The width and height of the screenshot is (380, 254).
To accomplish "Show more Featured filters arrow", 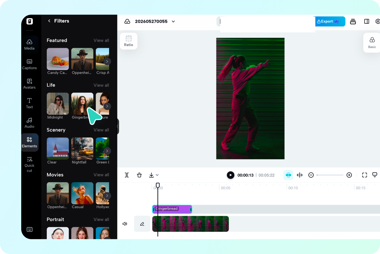I will (107, 61).
